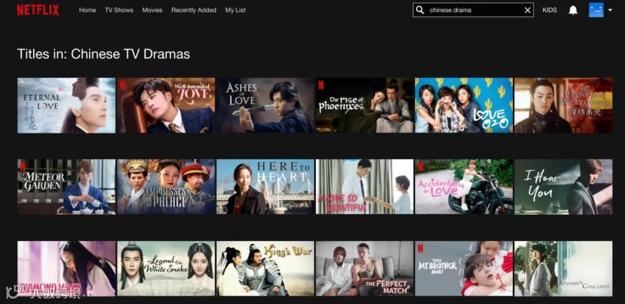The width and height of the screenshot is (625, 304).
Task: Click the 'Titles in: Chinese TV Dramas' heading
Action: coord(104,54)
